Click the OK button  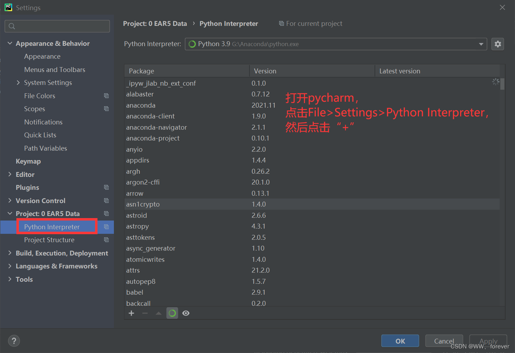pyautogui.click(x=400, y=341)
